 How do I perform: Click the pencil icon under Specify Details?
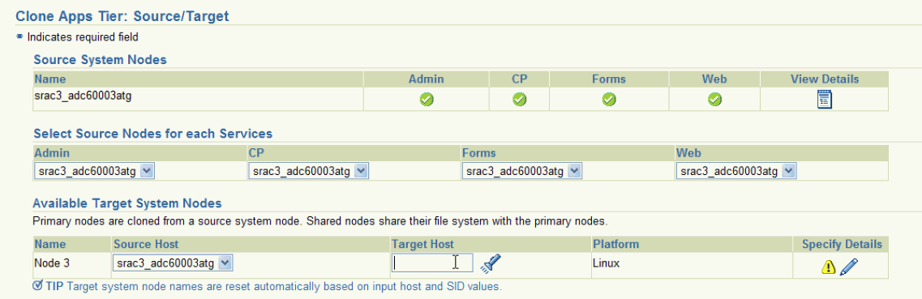tap(849, 267)
